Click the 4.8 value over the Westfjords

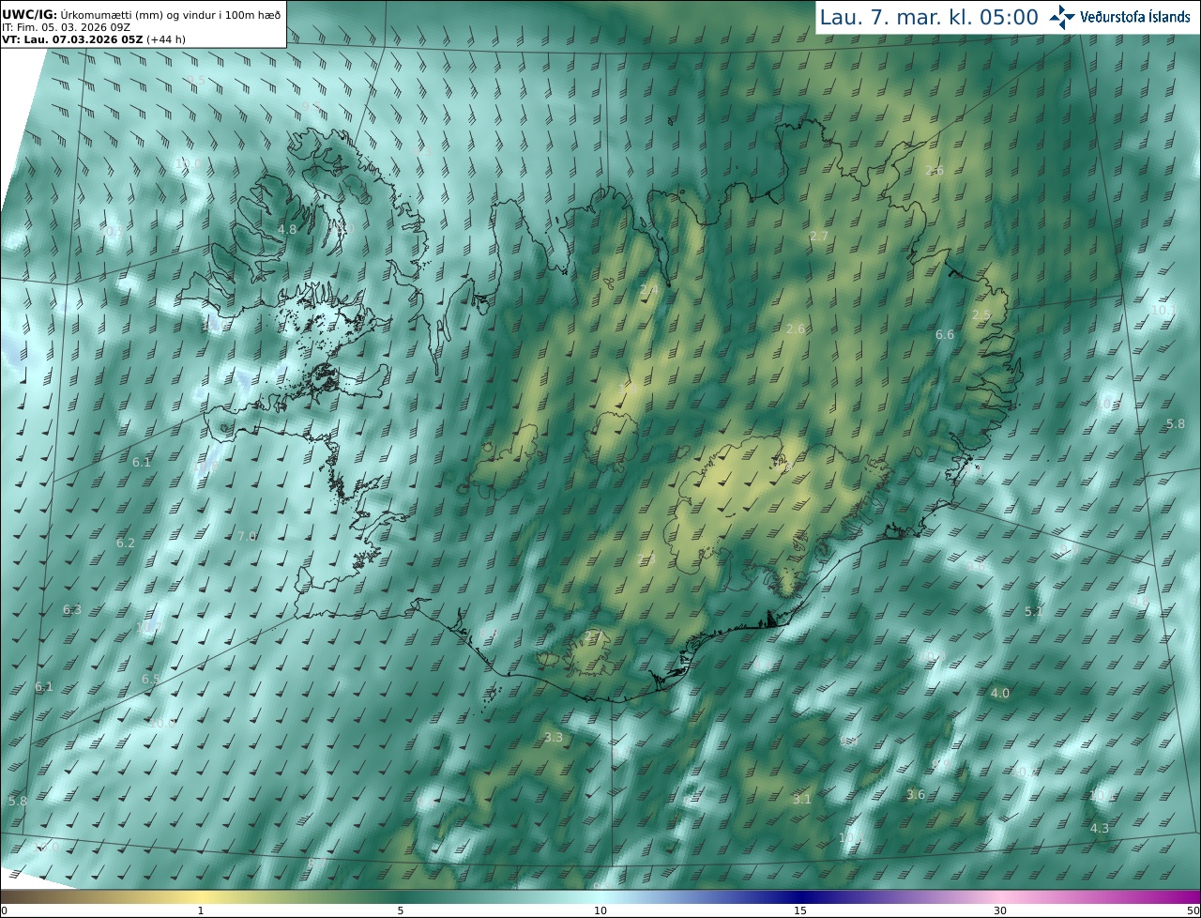click(287, 229)
